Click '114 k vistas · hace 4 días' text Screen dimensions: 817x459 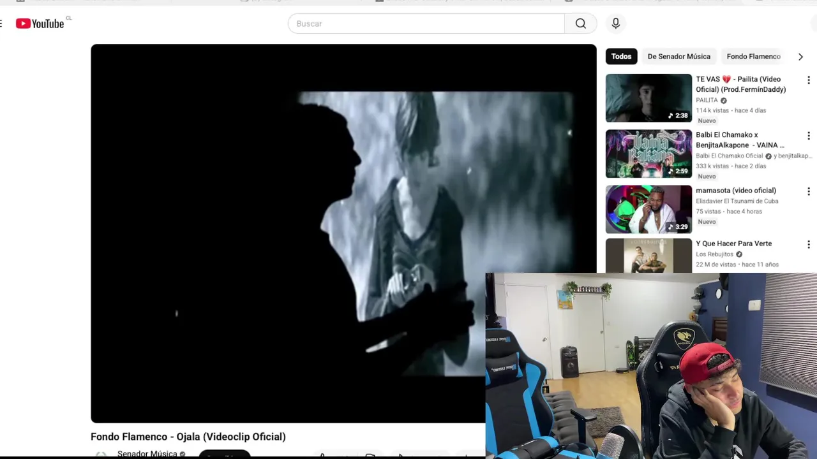coord(731,110)
